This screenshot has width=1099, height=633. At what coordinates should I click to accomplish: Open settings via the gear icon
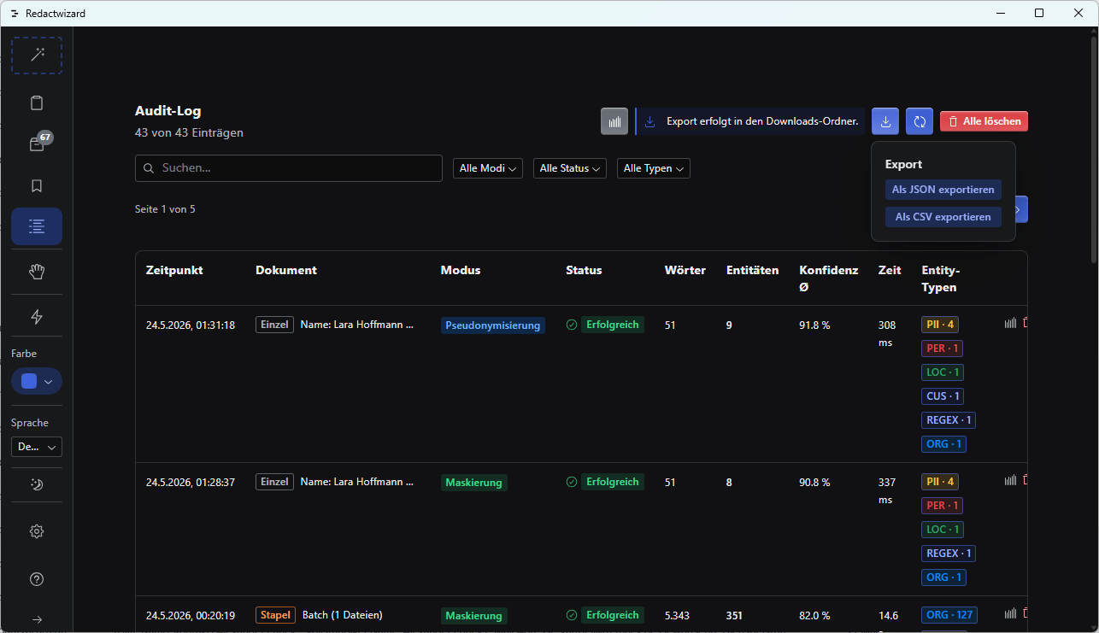point(37,531)
